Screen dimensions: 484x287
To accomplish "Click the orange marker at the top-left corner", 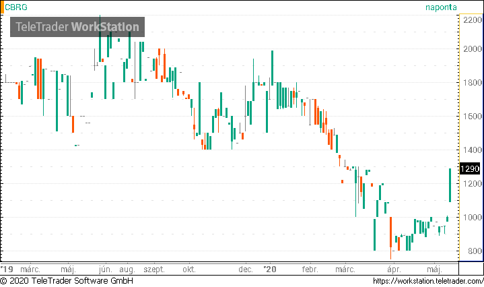I will [2, 7].
